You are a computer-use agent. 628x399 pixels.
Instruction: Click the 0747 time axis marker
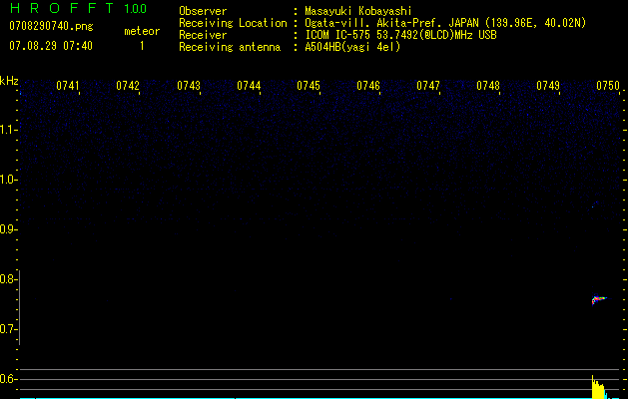coord(428,86)
